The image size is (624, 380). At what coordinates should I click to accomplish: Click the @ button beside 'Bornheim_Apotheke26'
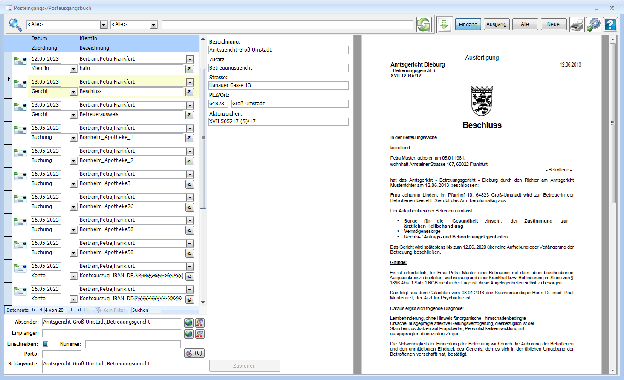tap(190, 207)
